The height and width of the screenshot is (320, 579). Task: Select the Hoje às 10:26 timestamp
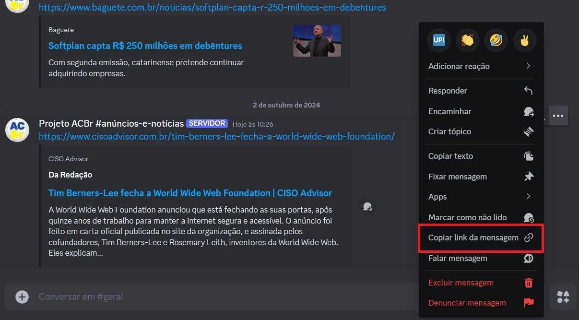(x=253, y=124)
